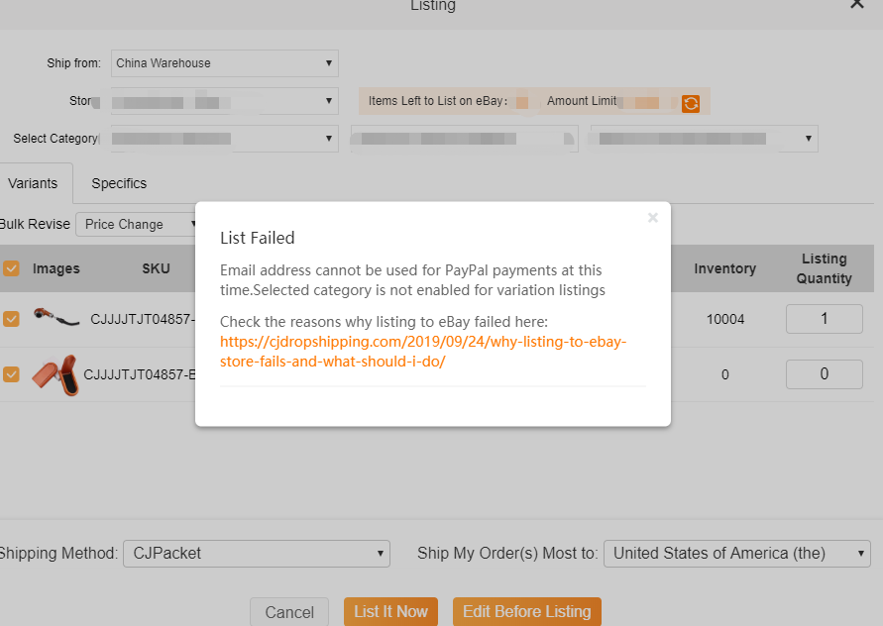Switch to the Specifics tab

(119, 183)
